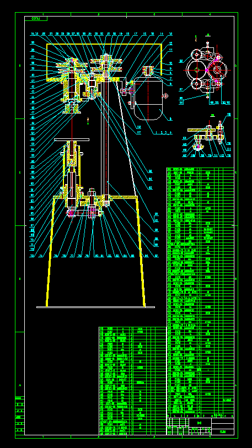The width and height of the screenshot is (252, 448).
Task: Click callout number 14 in the top callout row
Action: [162, 34]
